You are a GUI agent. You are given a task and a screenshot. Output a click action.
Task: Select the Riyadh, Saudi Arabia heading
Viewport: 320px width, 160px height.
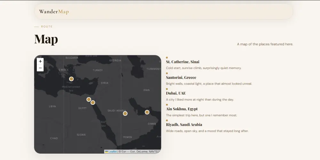point(184,124)
